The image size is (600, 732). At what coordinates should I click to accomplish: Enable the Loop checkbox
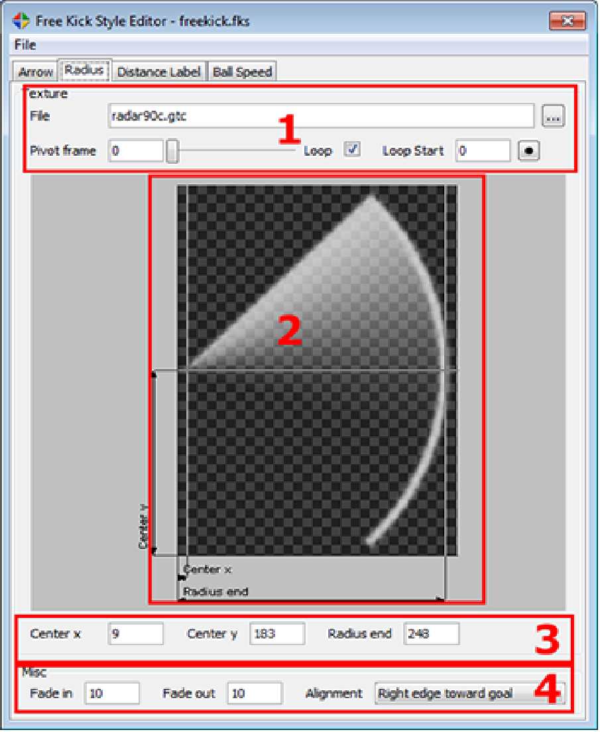coord(352,150)
